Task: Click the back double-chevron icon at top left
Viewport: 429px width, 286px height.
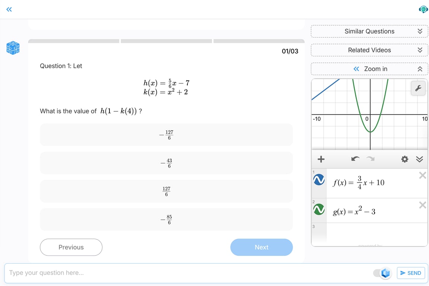Action: (x=9, y=9)
